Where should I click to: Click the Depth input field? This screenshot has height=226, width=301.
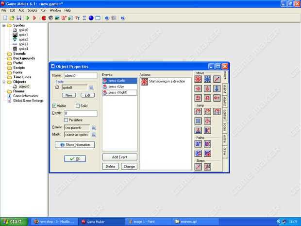[x=81, y=113]
